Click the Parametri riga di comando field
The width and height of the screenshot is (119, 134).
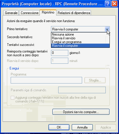click(82, 90)
